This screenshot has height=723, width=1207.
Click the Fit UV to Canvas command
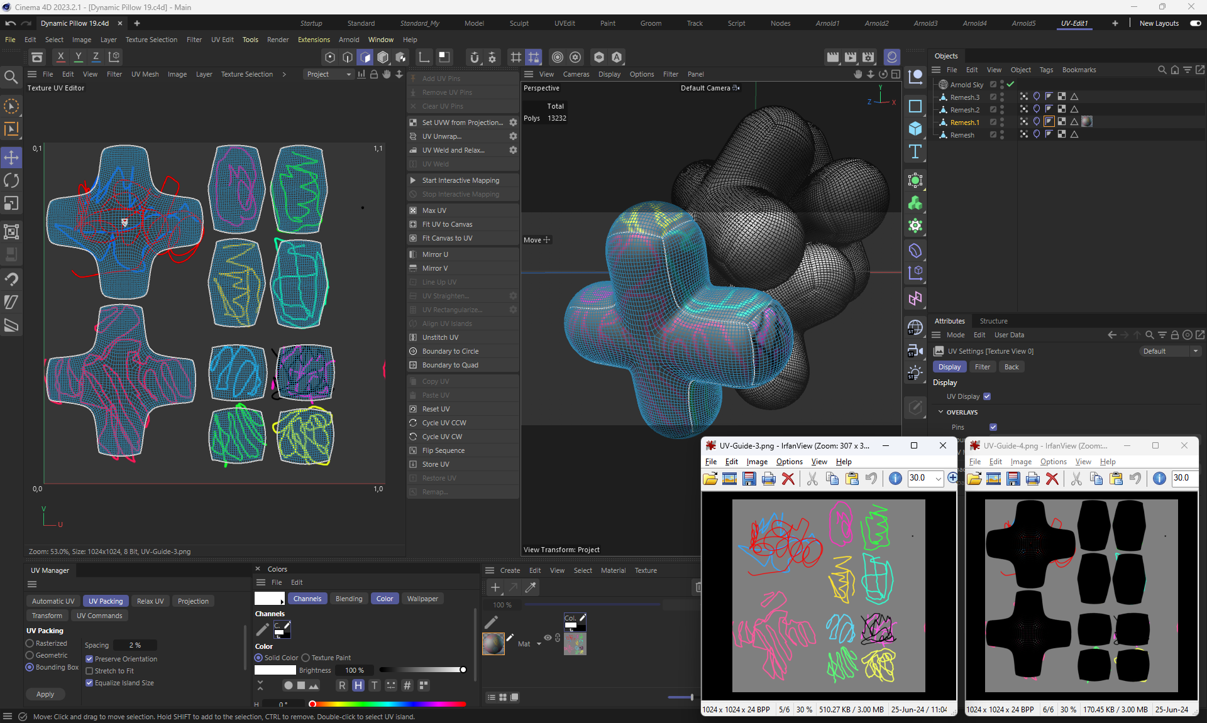point(447,224)
